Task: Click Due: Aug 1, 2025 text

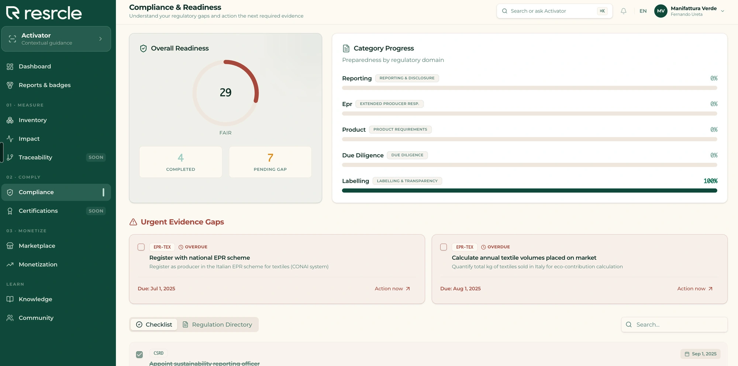Action: point(461,289)
